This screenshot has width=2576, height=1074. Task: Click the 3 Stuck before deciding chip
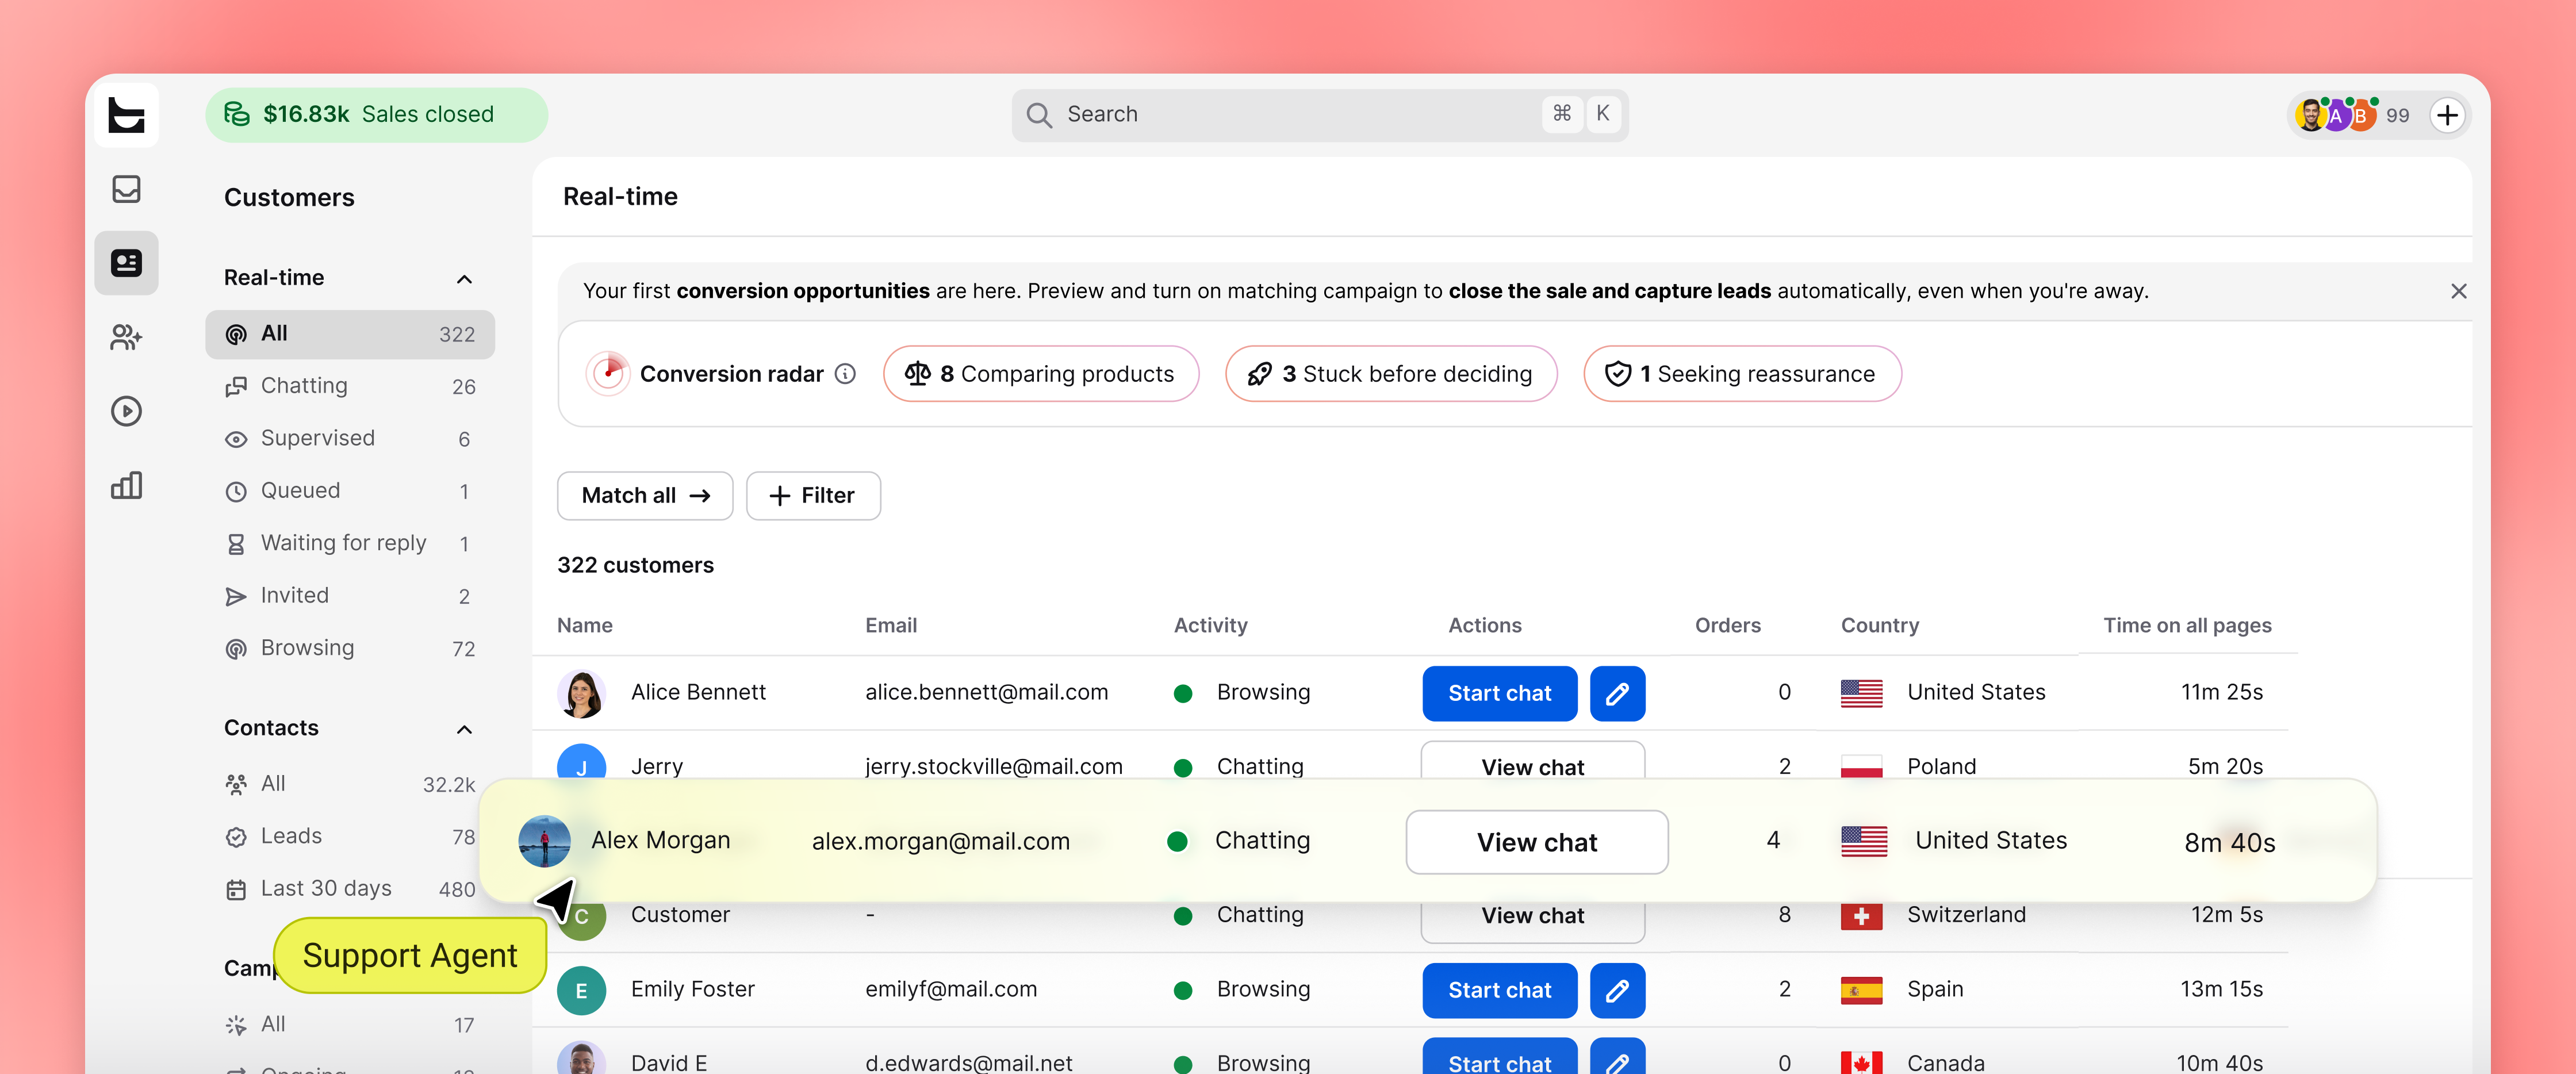[1390, 374]
